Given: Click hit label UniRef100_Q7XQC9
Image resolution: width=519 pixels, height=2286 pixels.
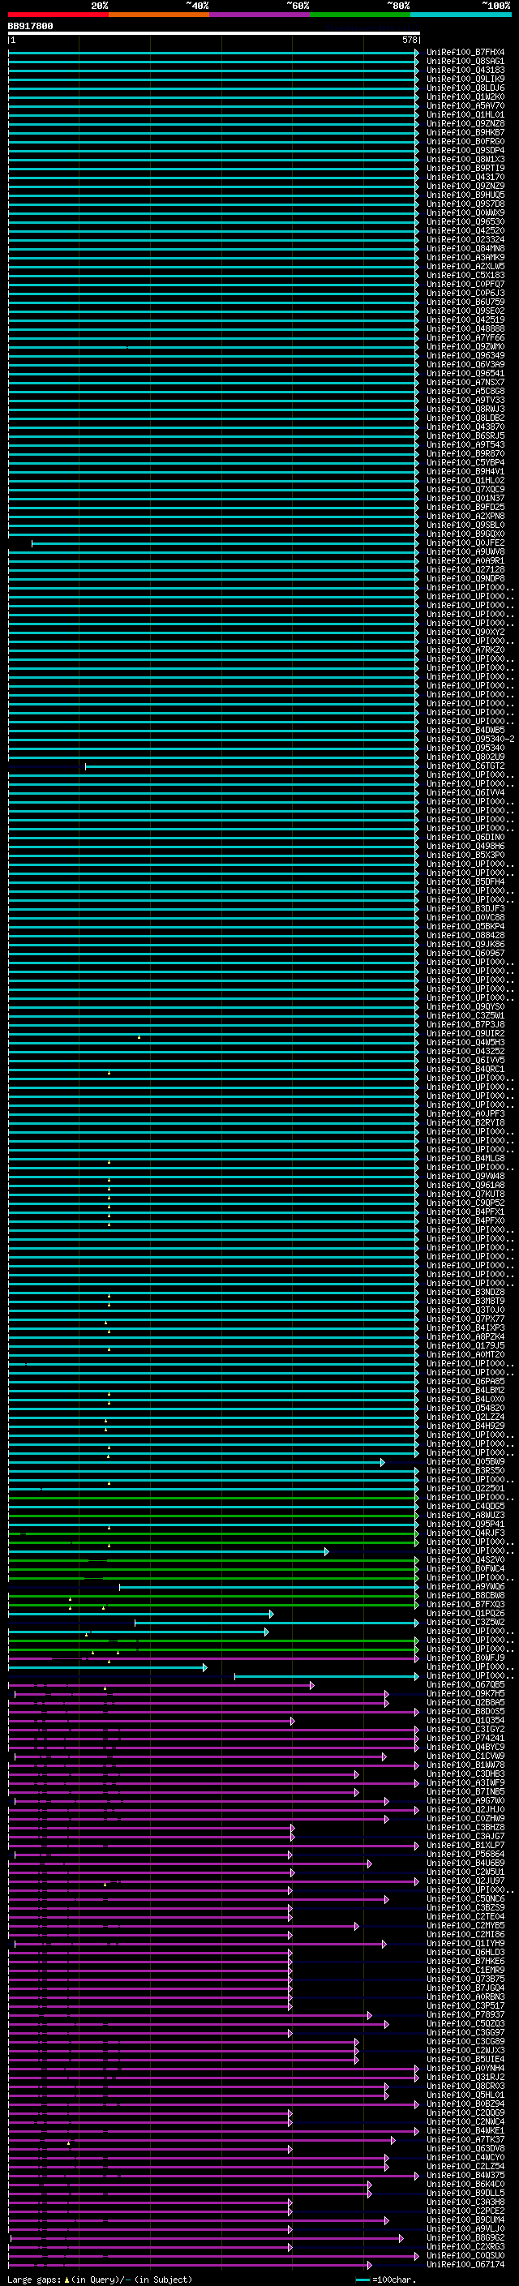Looking at the screenshot, I should (x=465, y=489).
